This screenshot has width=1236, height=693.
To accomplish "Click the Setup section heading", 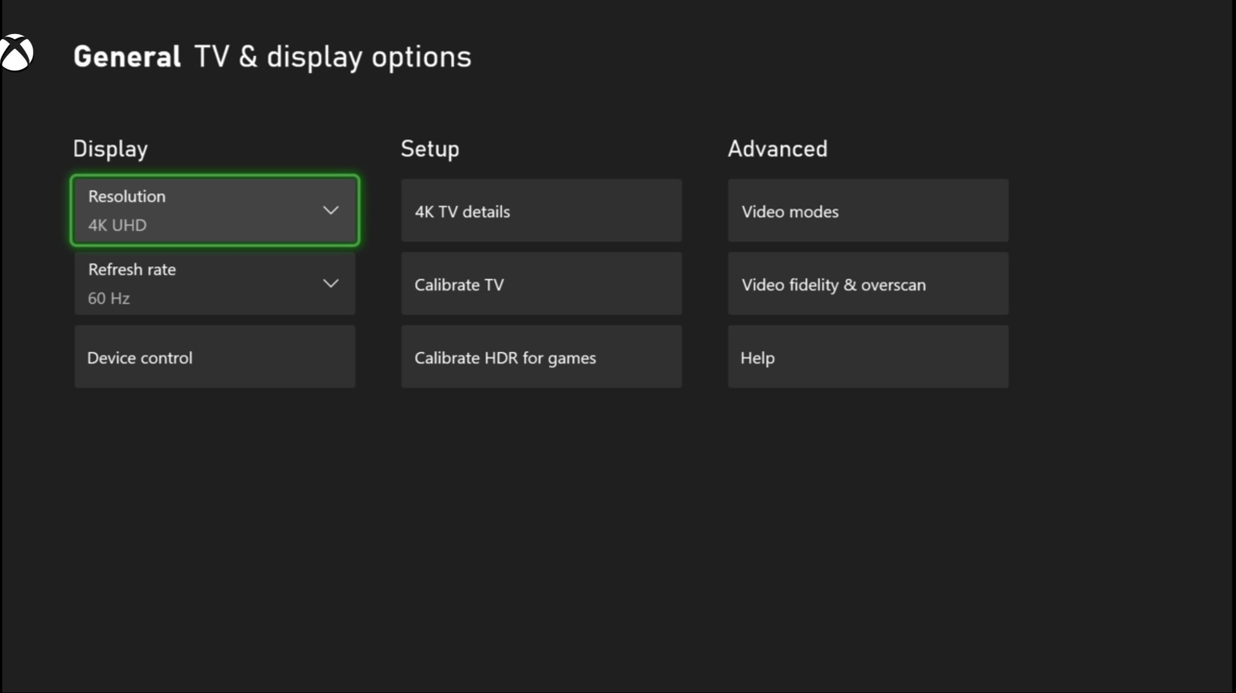I will coord(430,149).
